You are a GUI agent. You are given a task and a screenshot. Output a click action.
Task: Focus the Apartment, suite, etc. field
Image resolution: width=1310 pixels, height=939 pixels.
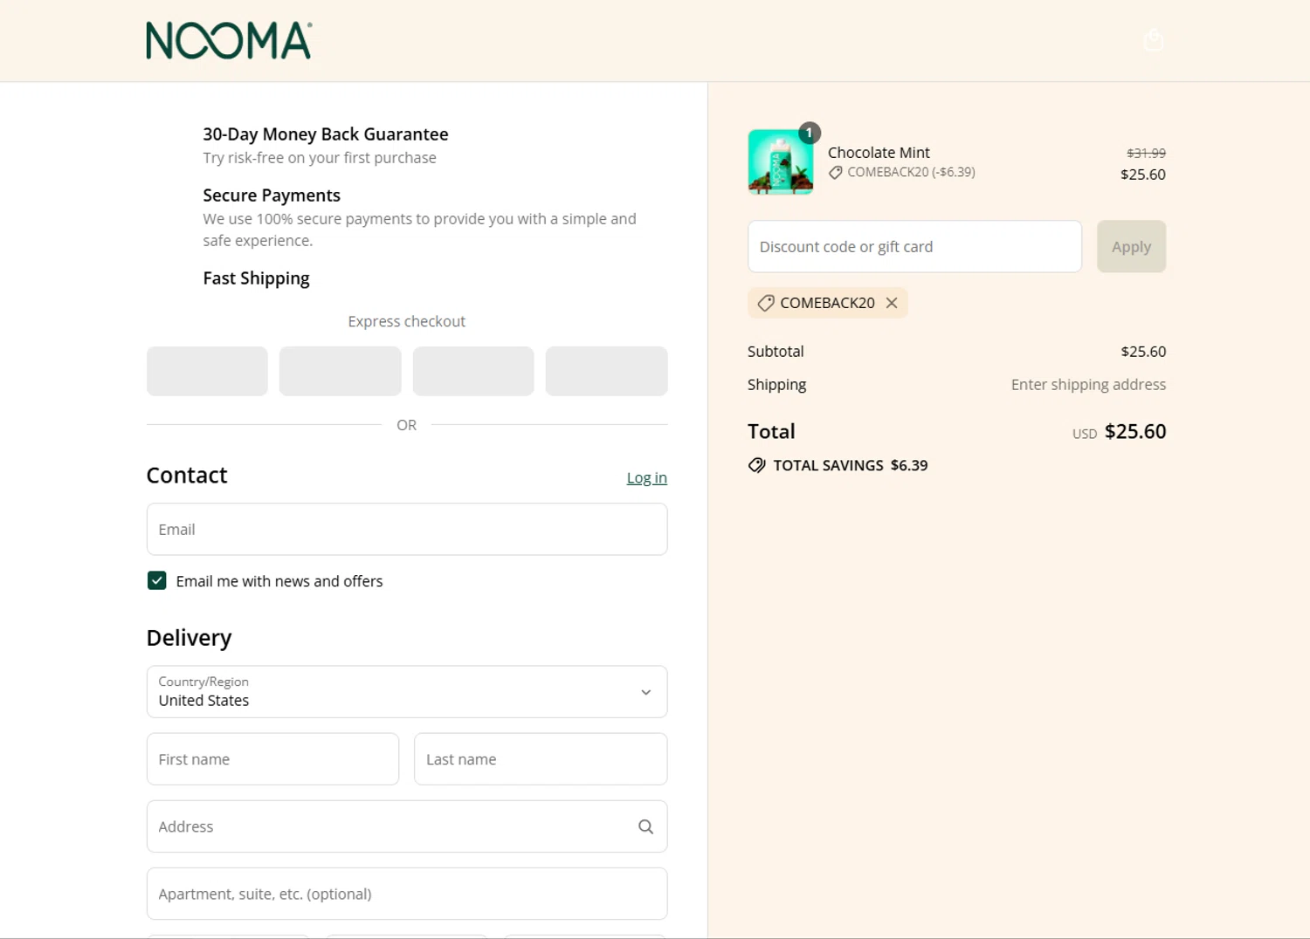(407, 894)
